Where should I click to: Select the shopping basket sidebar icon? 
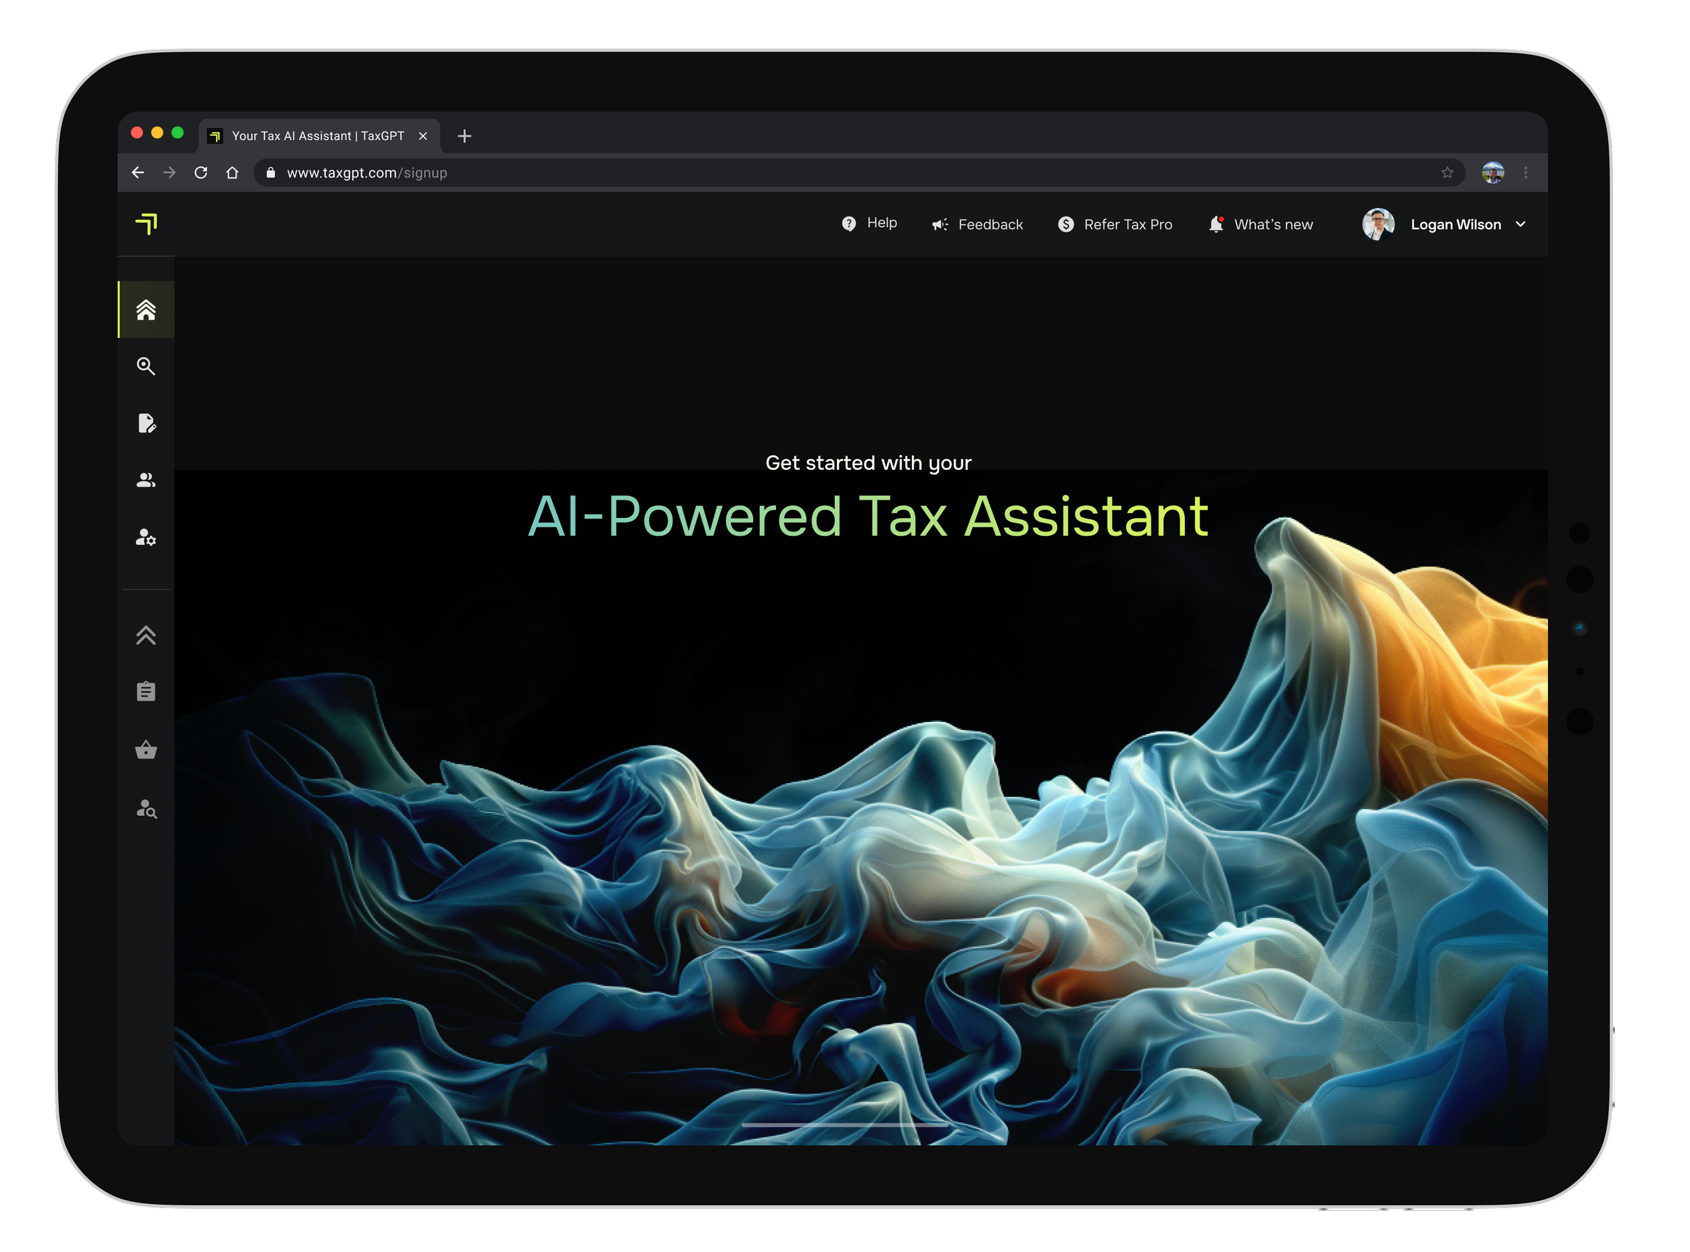tap(145, 750)
